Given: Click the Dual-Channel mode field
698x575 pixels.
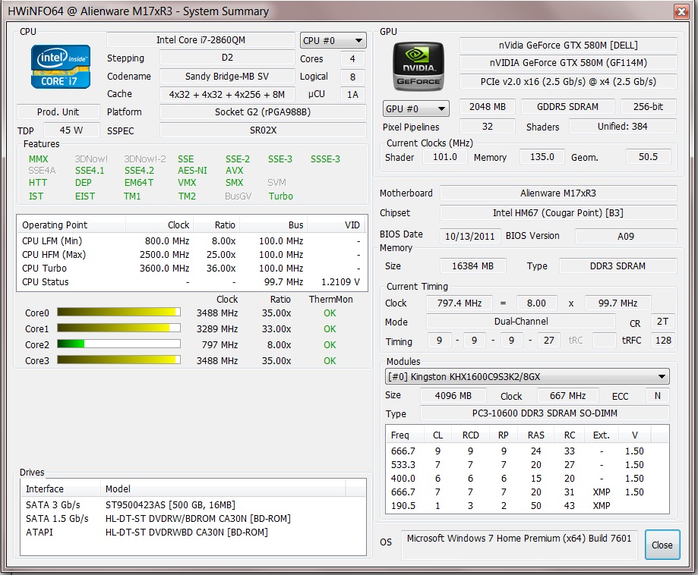Looking at the screenshot, I should click(521, 322).
